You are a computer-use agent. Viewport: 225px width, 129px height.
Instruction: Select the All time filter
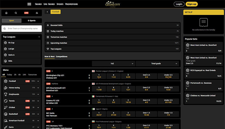pos(3,75)
